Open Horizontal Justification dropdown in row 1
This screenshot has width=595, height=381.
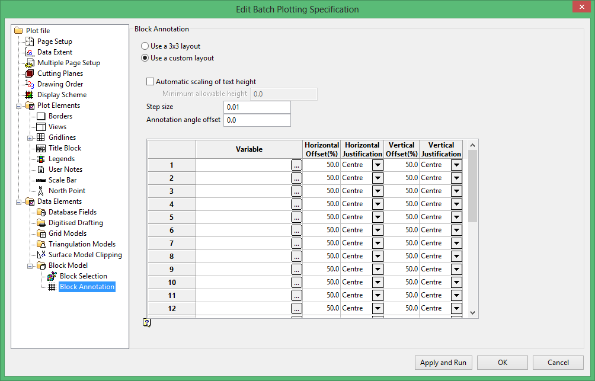[x=378, y=165]
